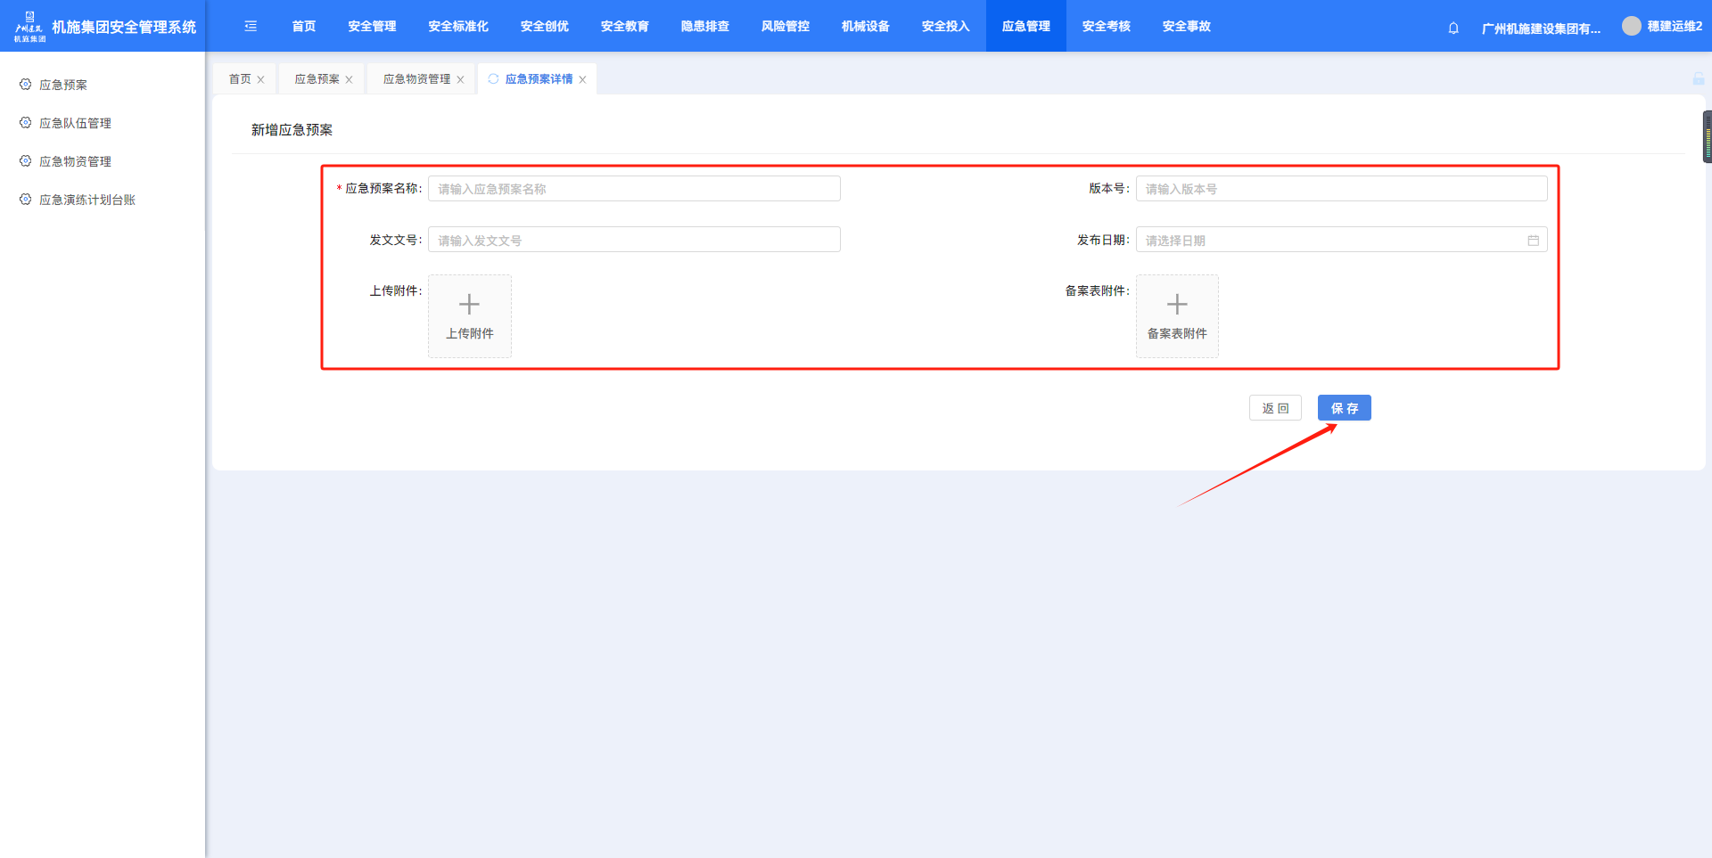Close the 应急预案详情 tab

click(x=582, y=80)
